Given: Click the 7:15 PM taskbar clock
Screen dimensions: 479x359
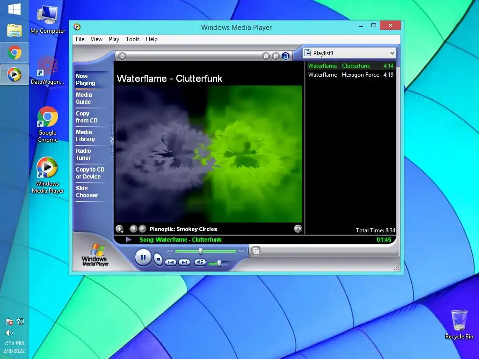Looking at the screenshot, I should (14, 343).
